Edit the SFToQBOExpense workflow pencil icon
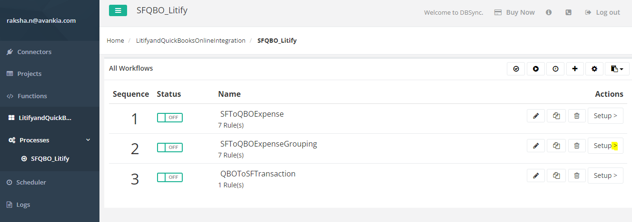This screenshot has height=222, width=632. pos(536,116)
